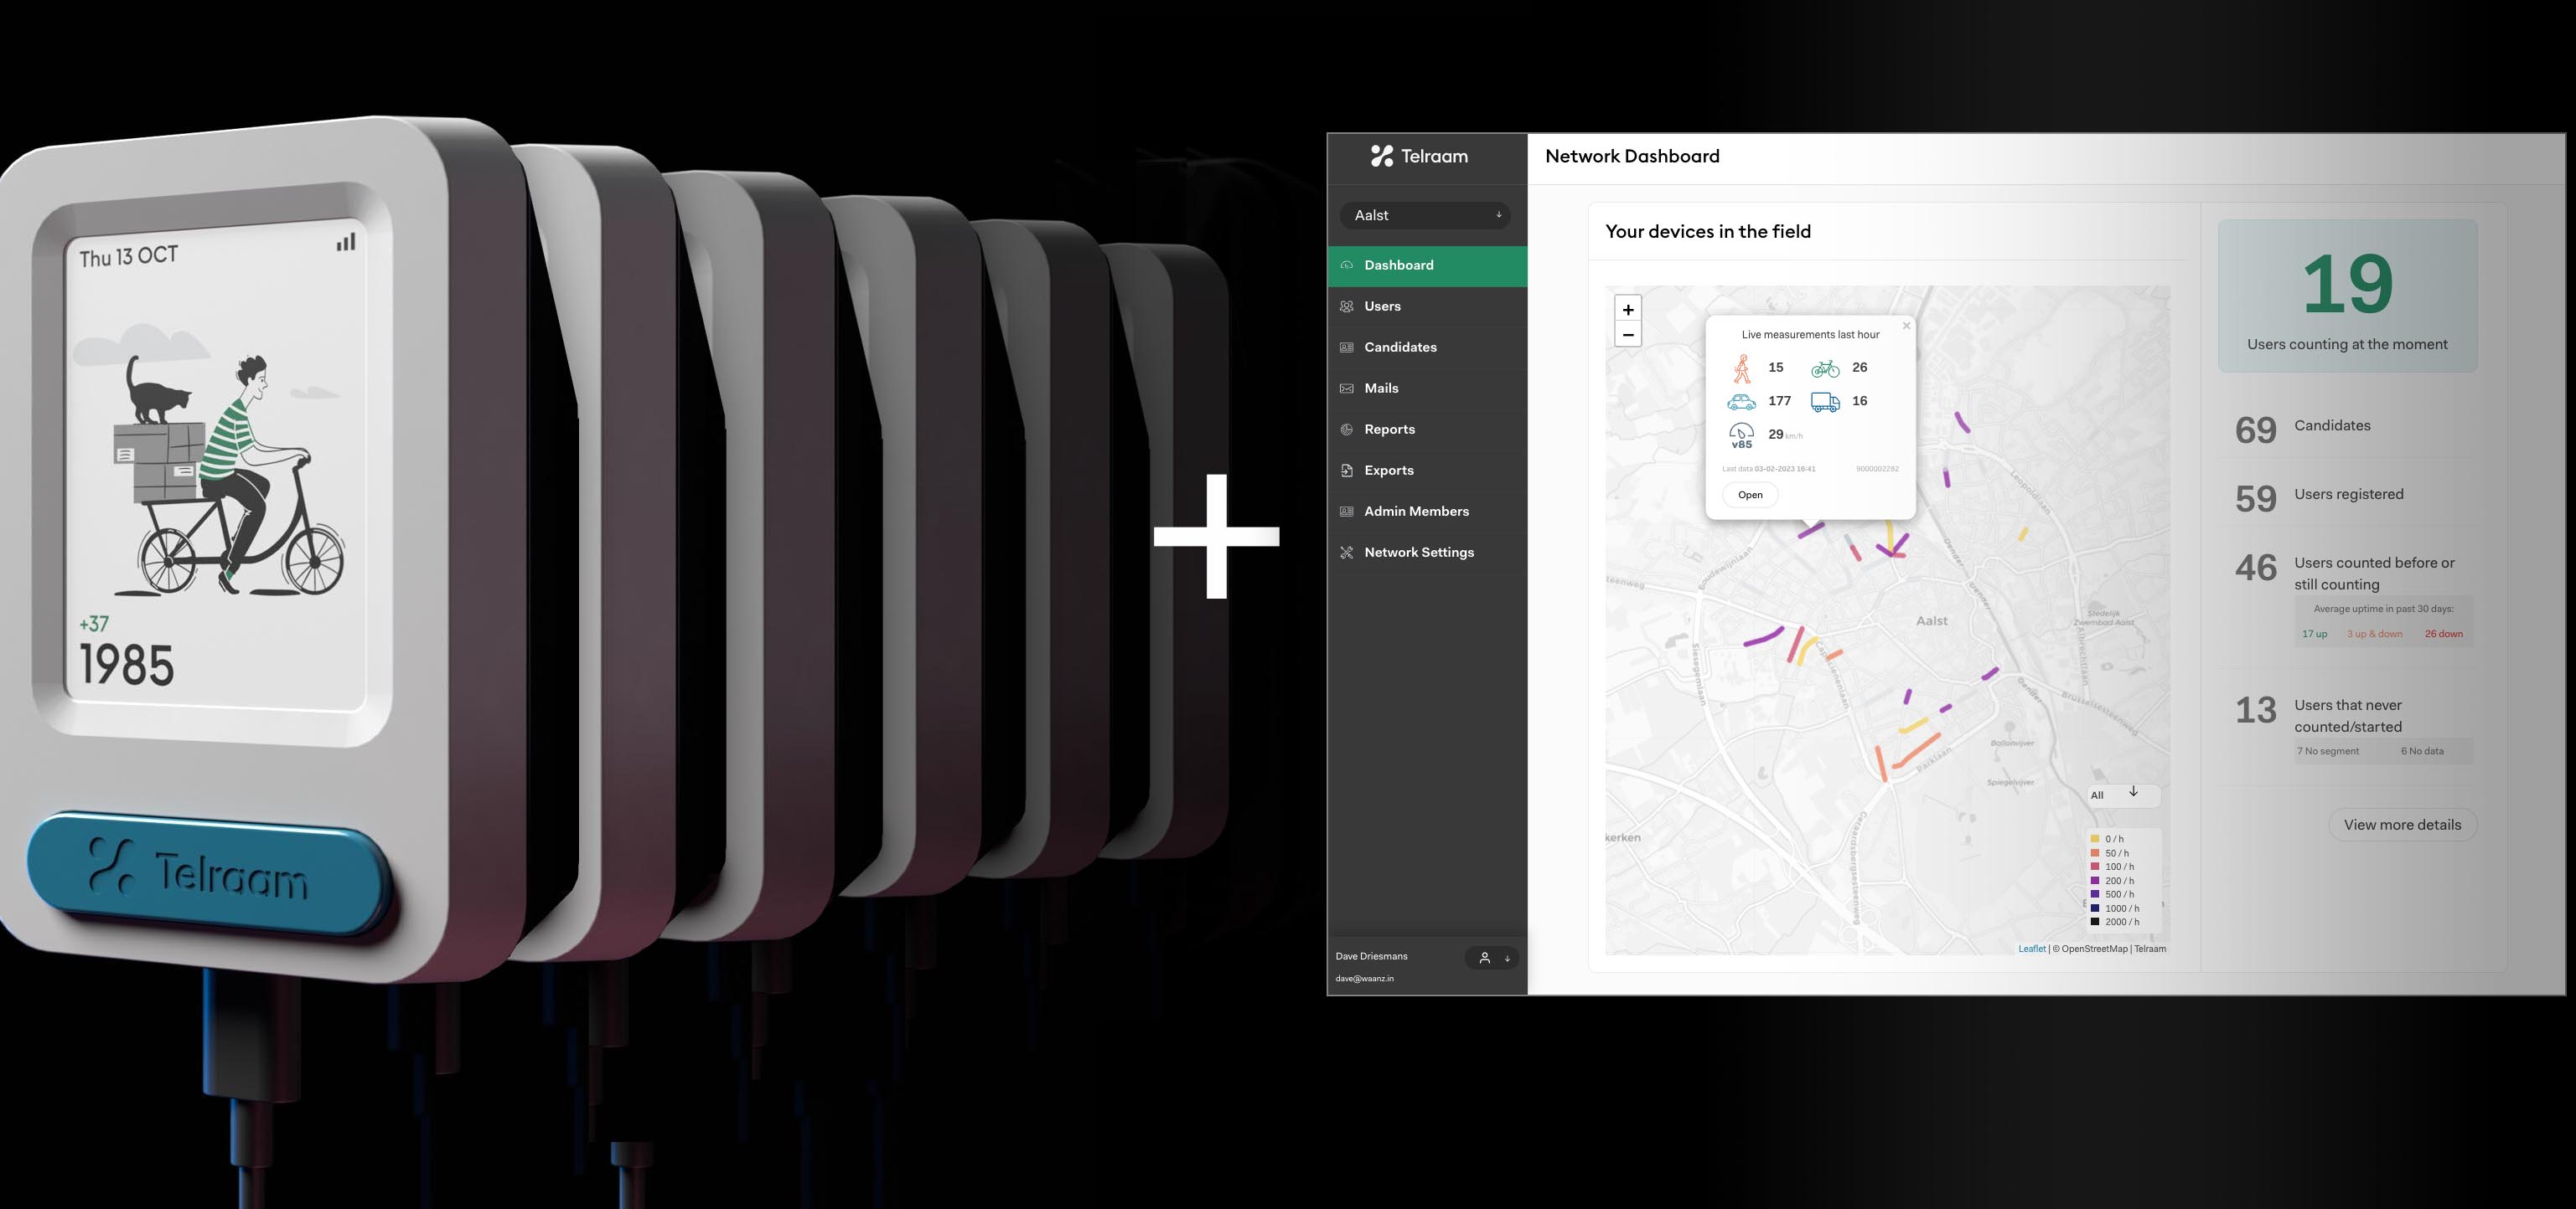Click the 7 No segment label
The image size is (2576, 1209).
coord(2328,751)
